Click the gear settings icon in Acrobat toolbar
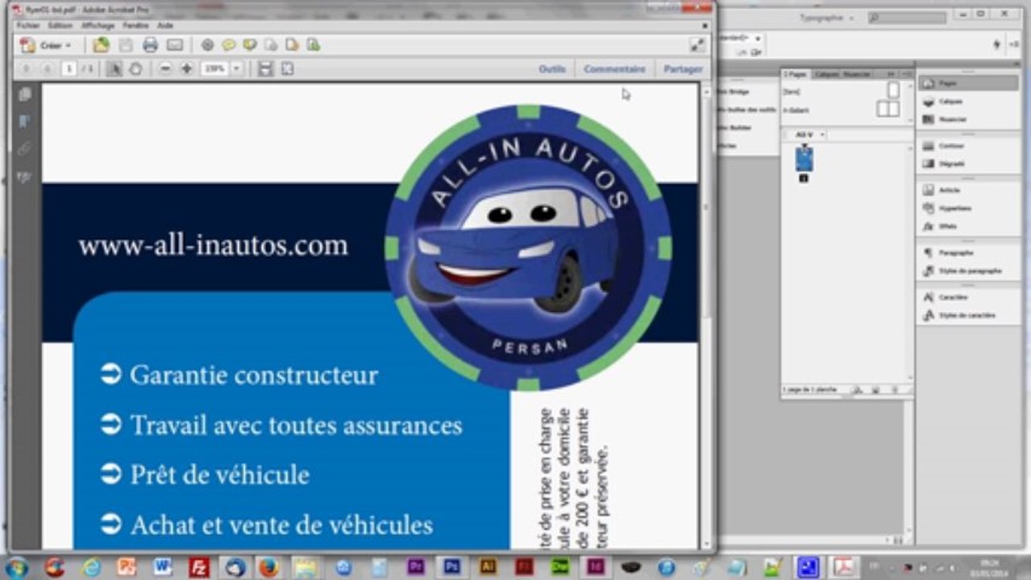This screenshot has height=580, width=1031. tap(207, 45)
